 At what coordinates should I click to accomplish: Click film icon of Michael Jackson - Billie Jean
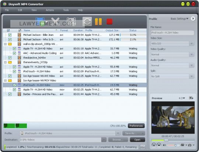(19, 35)
